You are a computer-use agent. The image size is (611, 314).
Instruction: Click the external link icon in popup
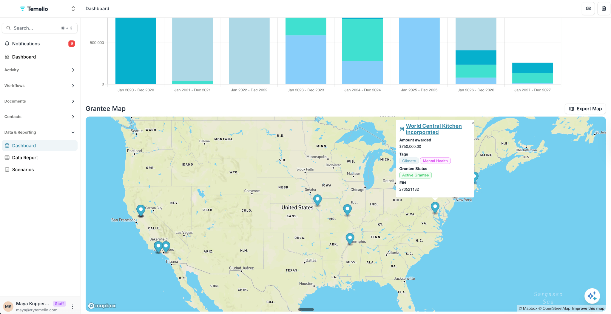point(402,129)
